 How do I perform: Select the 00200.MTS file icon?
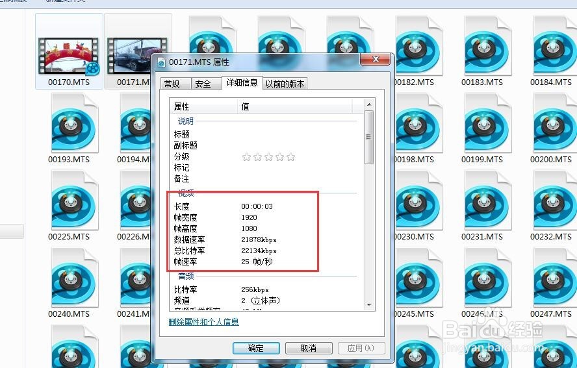[556, 123]
